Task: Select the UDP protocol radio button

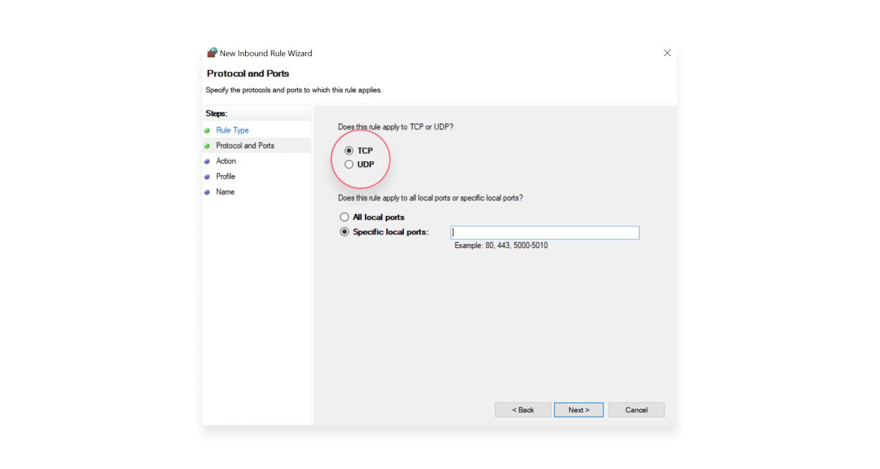Action: 349,164
